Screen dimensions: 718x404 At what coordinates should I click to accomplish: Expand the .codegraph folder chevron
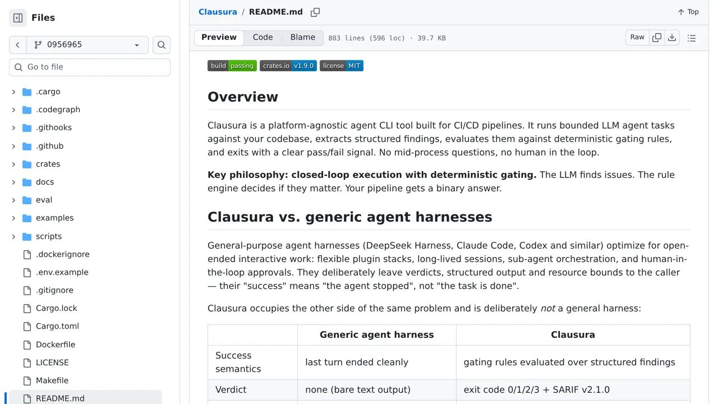13,109
